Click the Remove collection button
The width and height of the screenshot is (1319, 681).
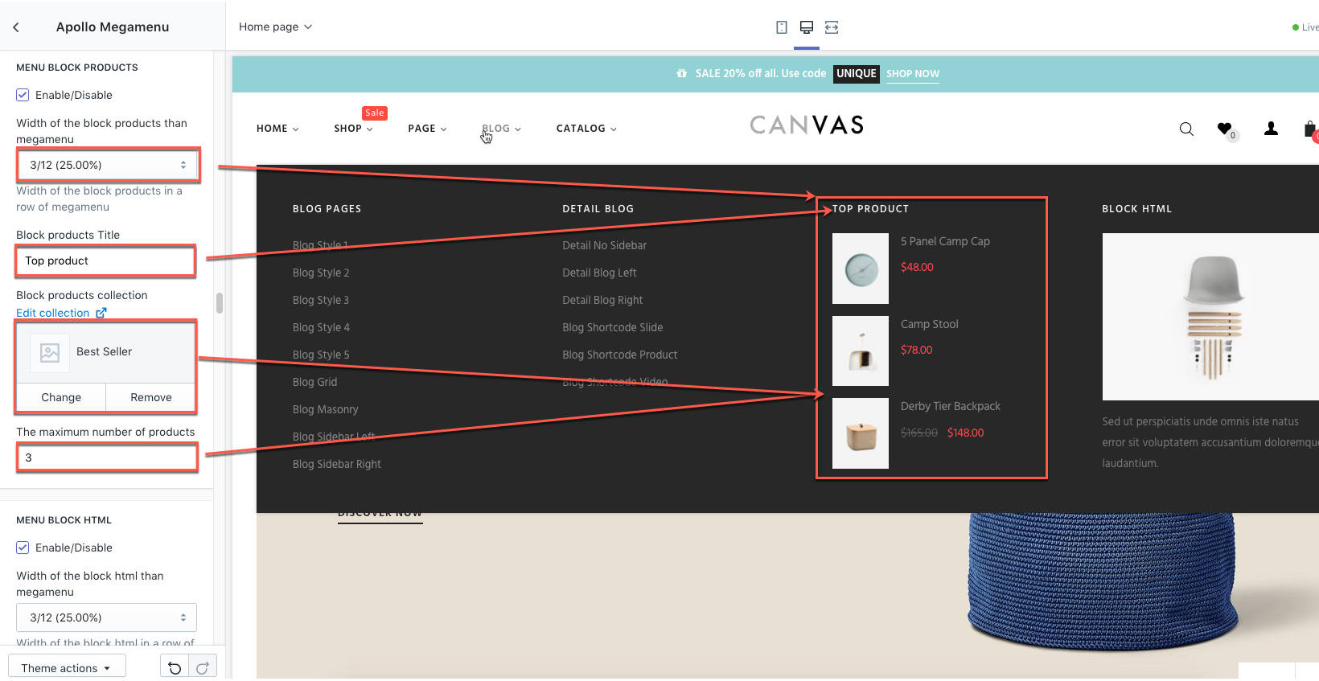click(151, 397)
